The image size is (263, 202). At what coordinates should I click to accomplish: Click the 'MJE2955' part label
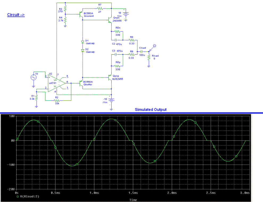pyautogui.click(x=118, y=79)
